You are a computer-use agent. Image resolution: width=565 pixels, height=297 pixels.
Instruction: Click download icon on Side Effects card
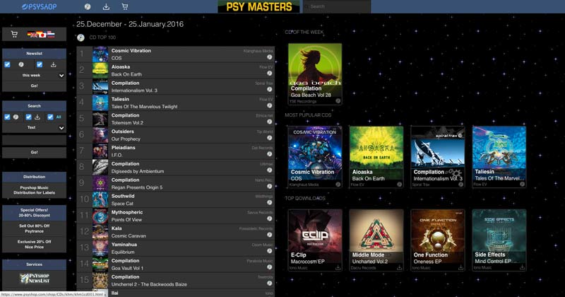pyautogui.click(x=522, y=267)
